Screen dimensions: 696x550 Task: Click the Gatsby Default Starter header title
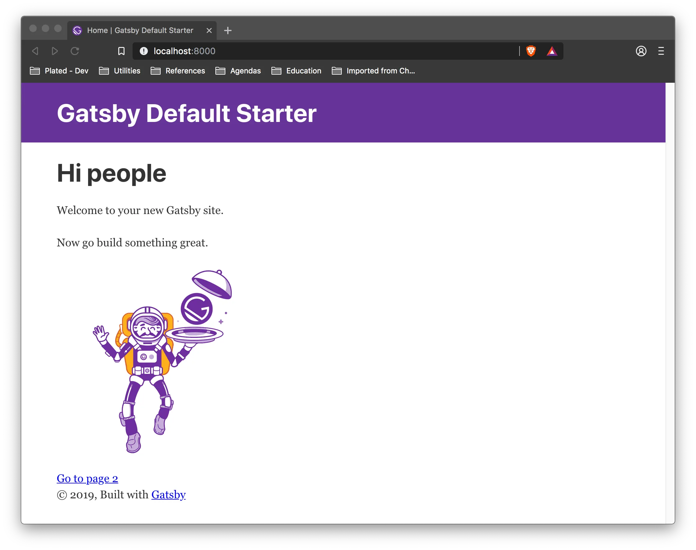pyautogui.click(x=186, y=113)
